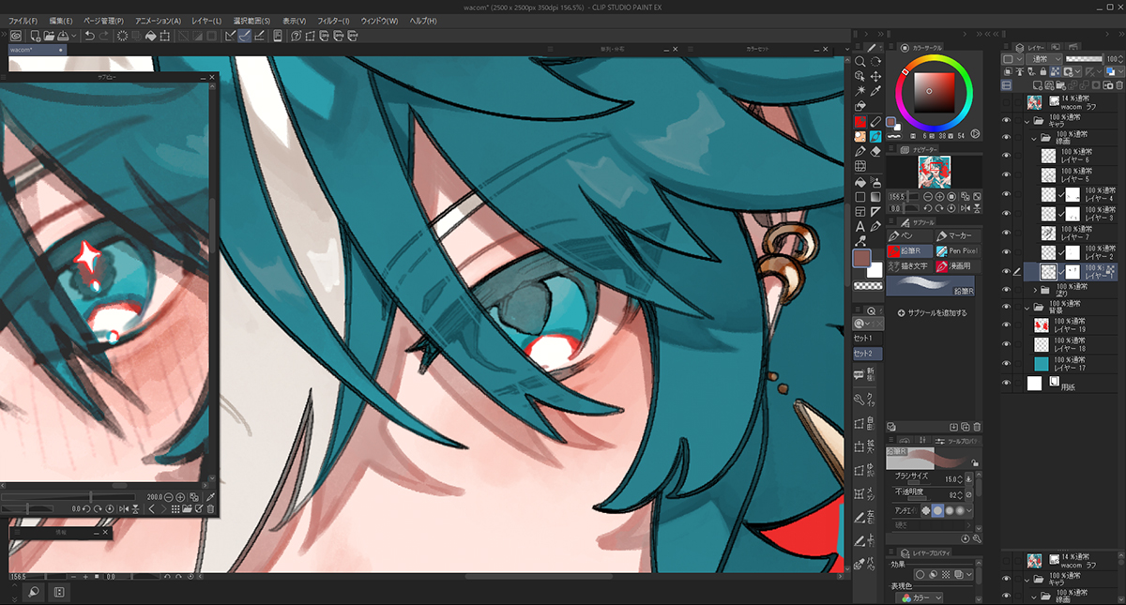Click the main drawing color swatch
Viewport: 1126px width, 605px height.
tap(862, 258)
